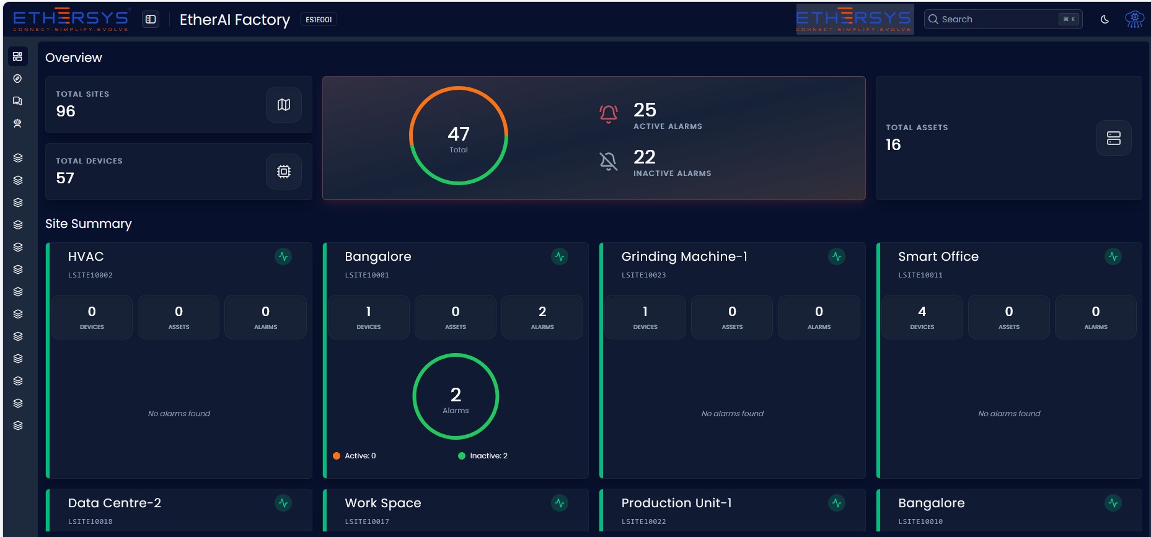This screenshot has width=1151, height=537.
Task: Open the compass explore sidebar icon
Action: (x=17, y=79)
